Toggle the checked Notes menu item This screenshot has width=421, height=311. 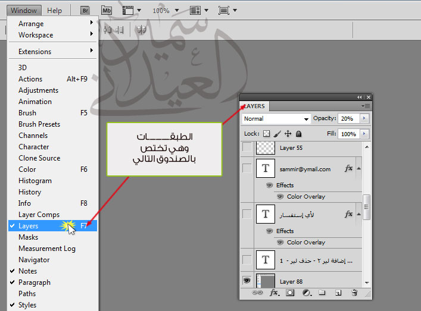point(52,271)
